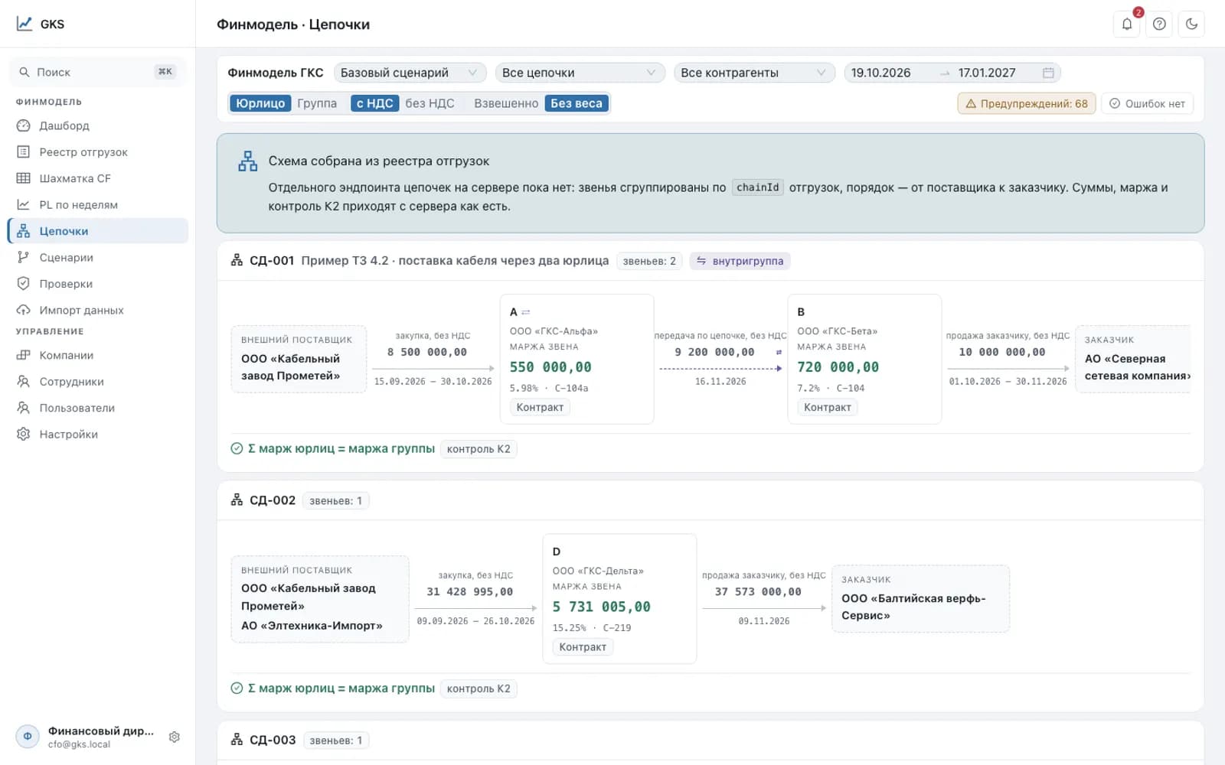Click the Сотрудники person icon

point(24,381)
